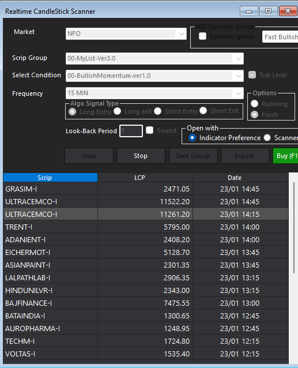Image resolution: width=298 pixels, height=368 pixels.
Task: Click the Scan button
Action: click(89, 156)
